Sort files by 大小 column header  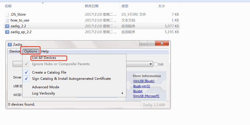161,6
